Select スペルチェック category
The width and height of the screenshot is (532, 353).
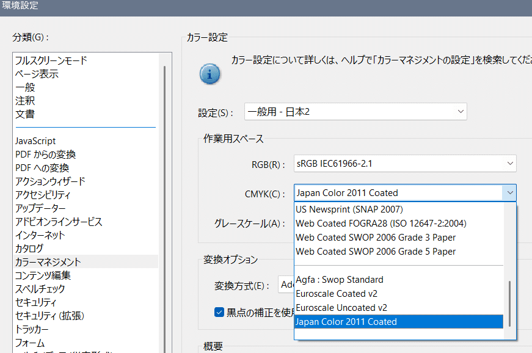(86, 289)
